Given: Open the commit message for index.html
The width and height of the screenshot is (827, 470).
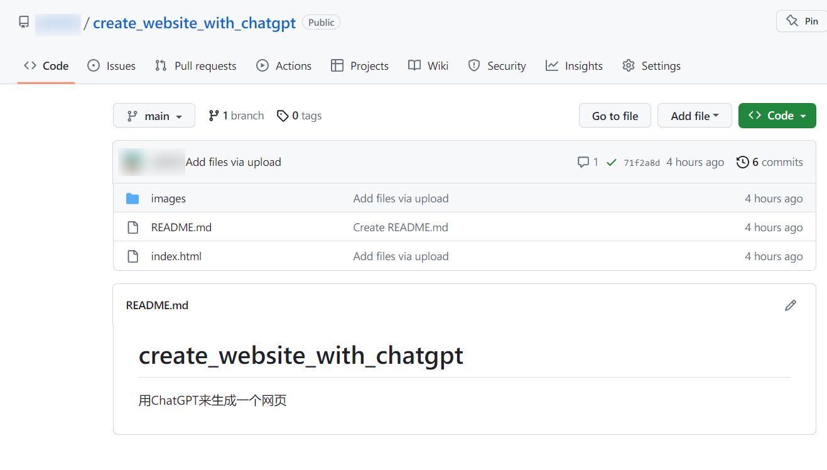Looking at the screenshot, I should click(401, 256).
